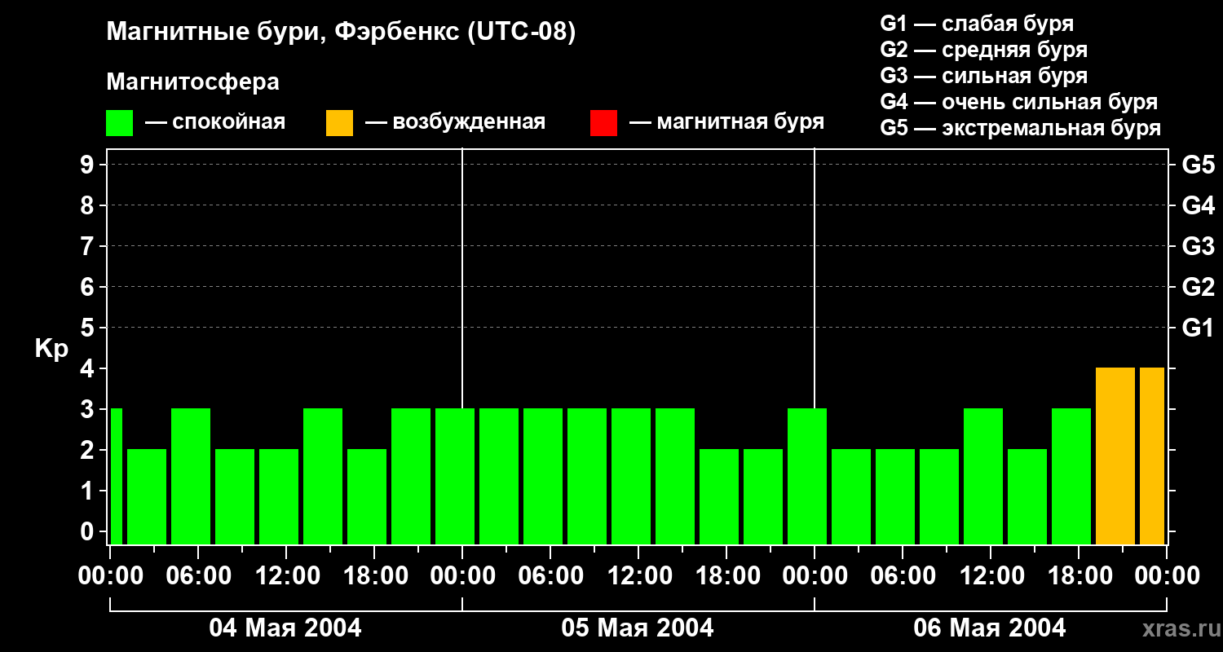The height and width of the screenshot is (652, 1223).
Task: Click the Kp value 9 on the left axis
Action: 88,165
